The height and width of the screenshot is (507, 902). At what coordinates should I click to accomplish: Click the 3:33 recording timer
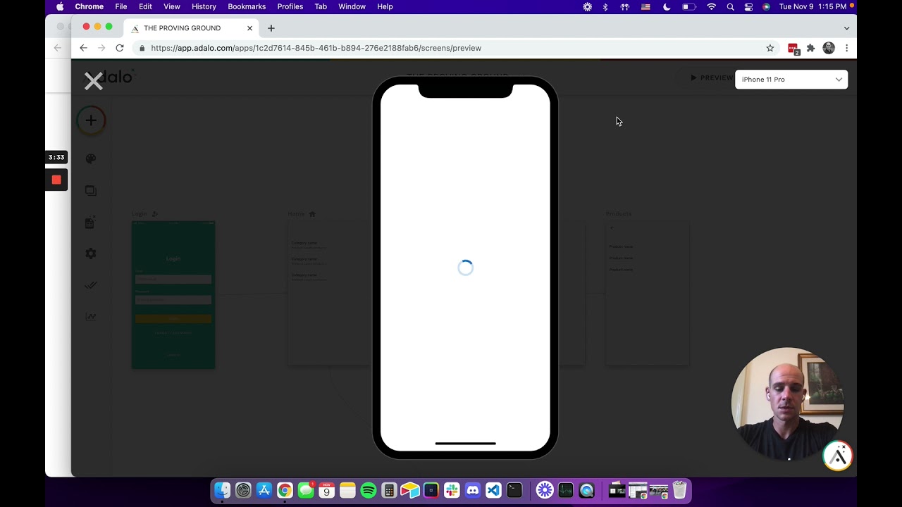[56, 157]
